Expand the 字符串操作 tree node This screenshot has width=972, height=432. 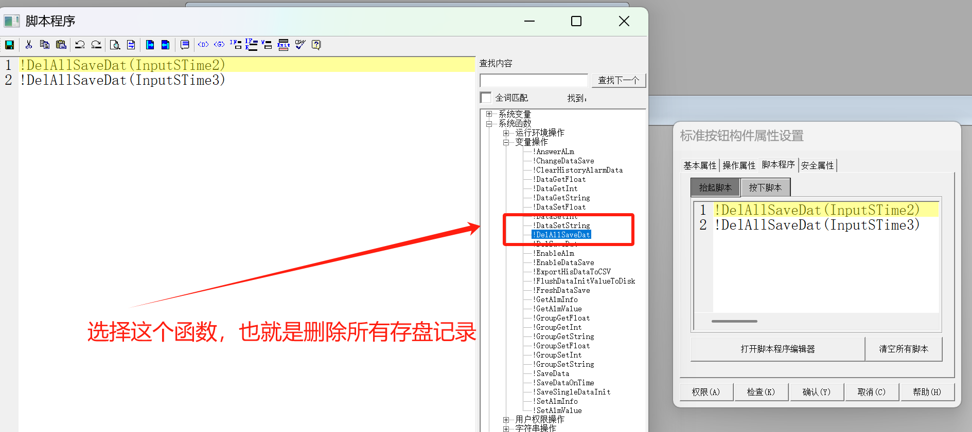[x=506, y=428]
